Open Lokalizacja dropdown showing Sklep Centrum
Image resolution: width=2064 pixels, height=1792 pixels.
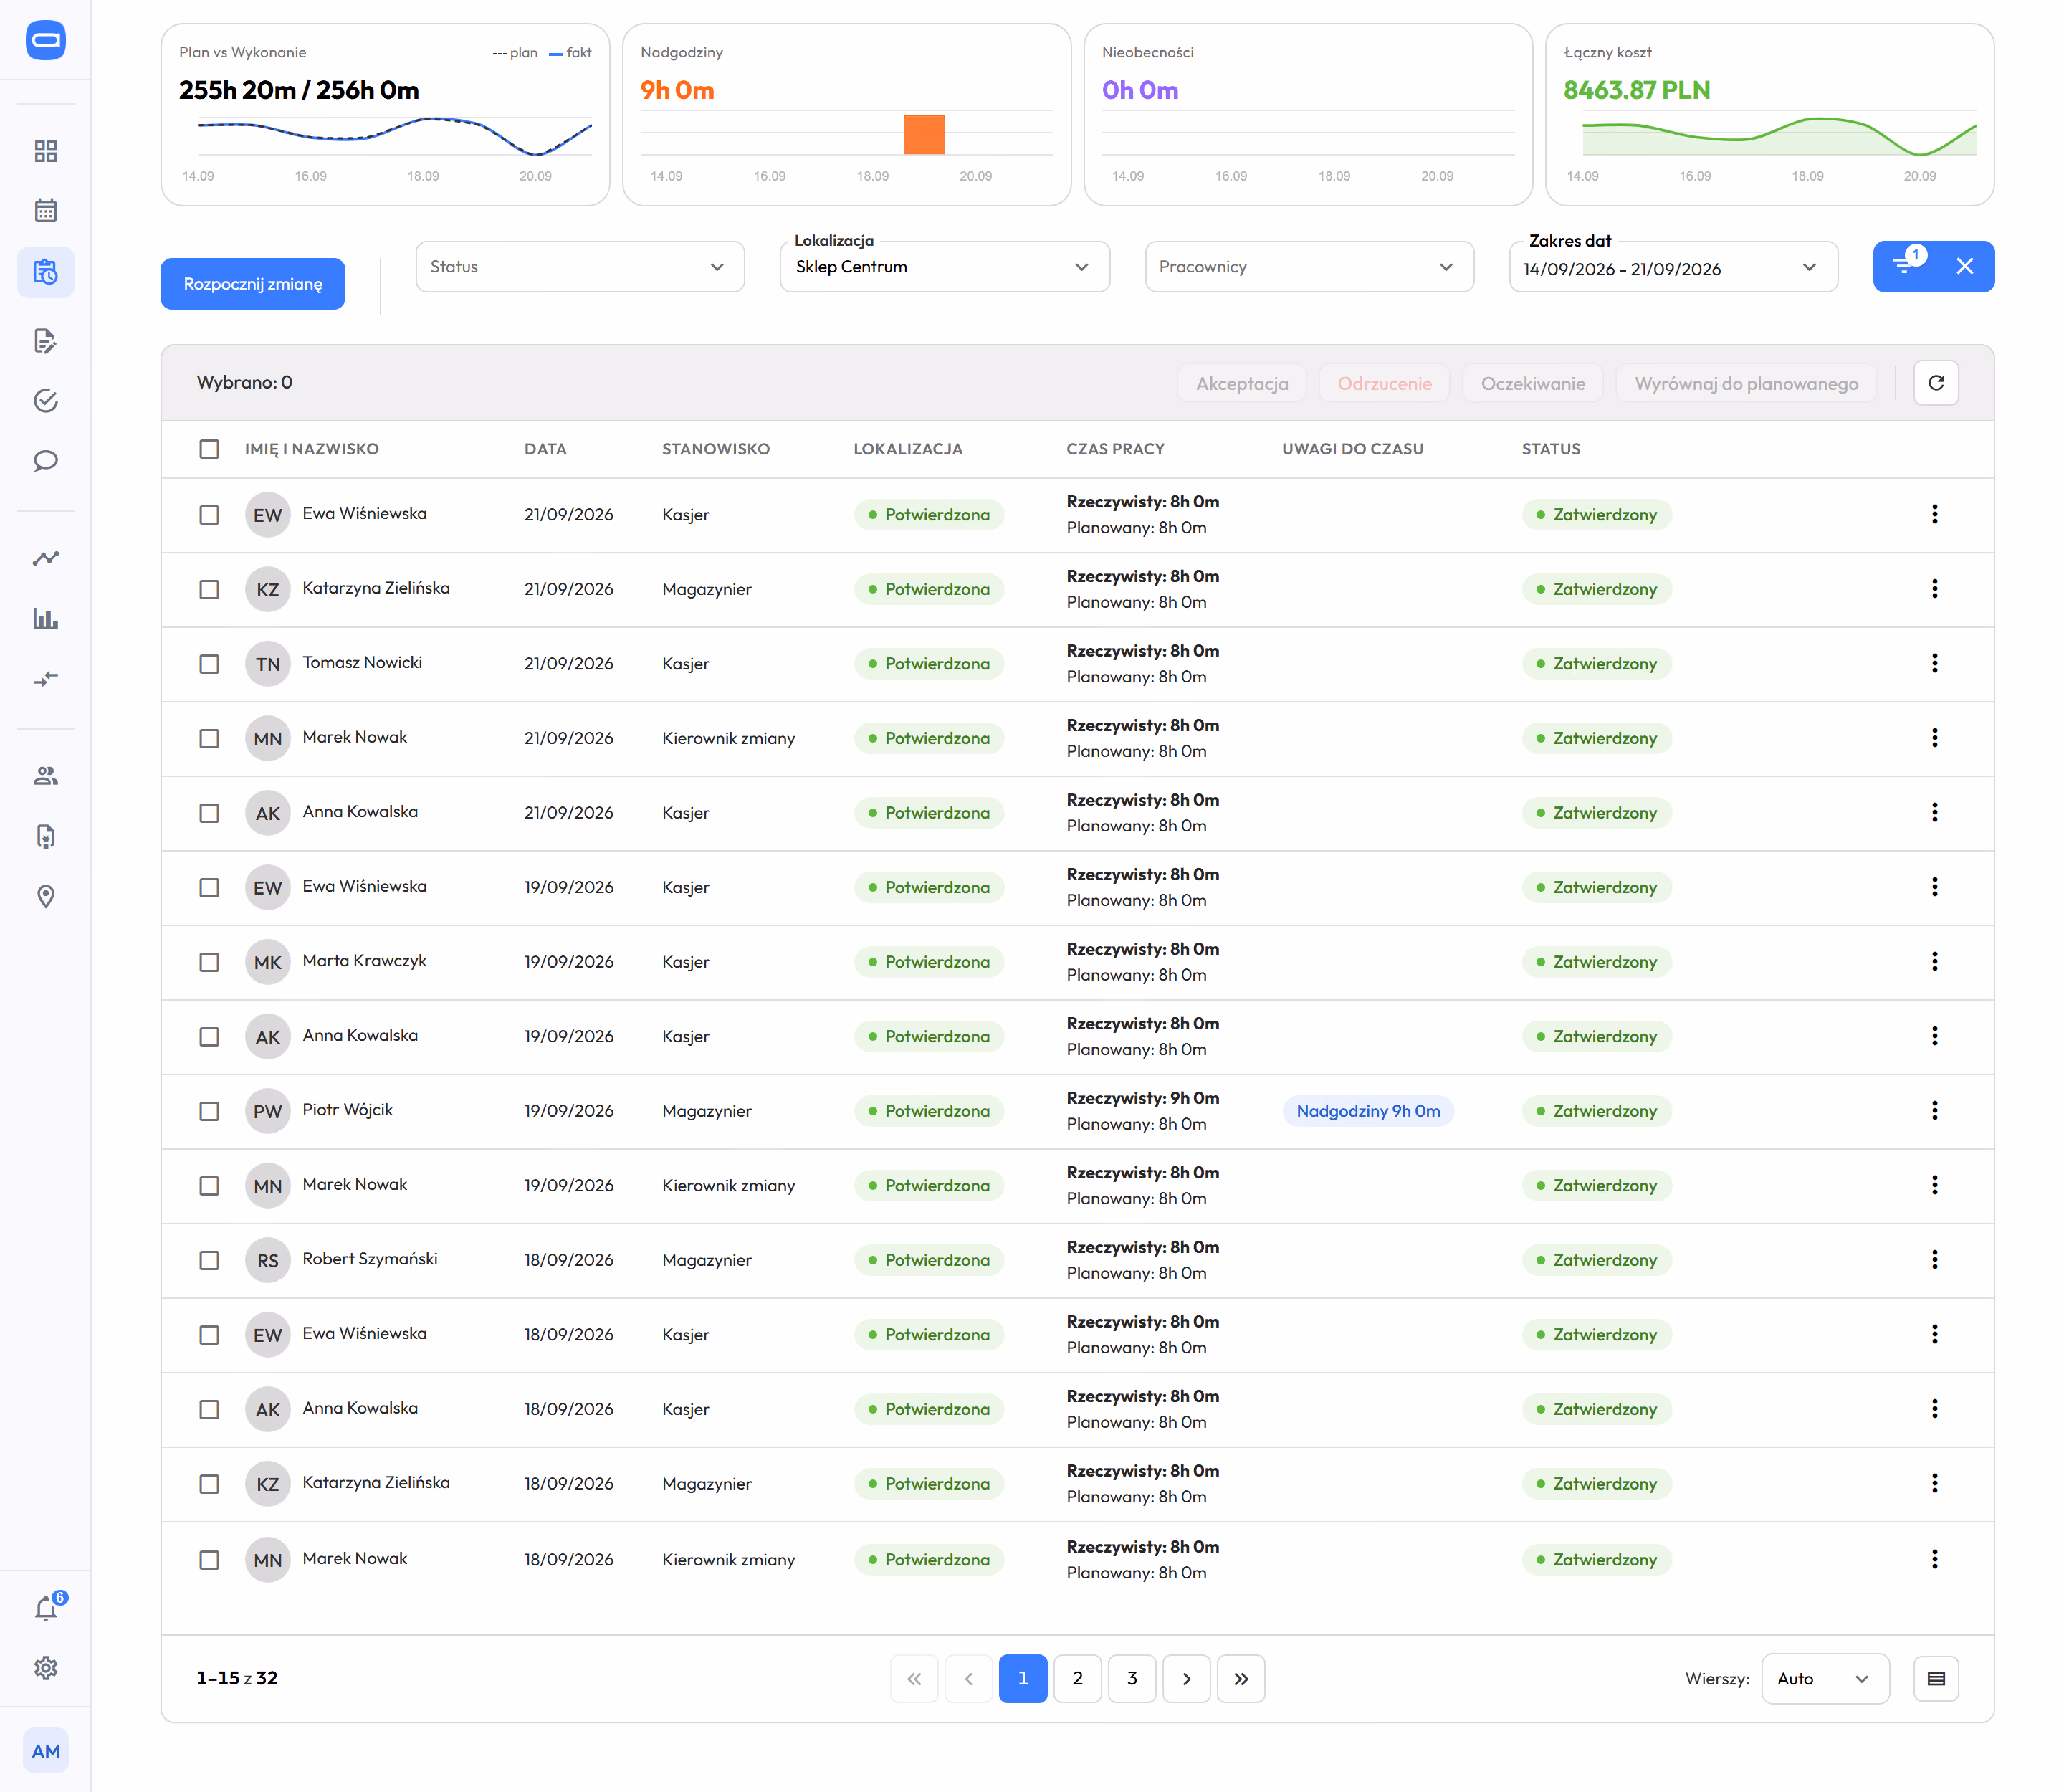pos(945,267)
